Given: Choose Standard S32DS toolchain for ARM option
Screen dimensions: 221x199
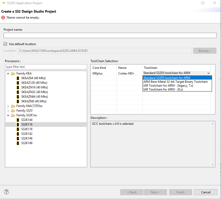Looking at the screenshot, I should pos(177,78).
